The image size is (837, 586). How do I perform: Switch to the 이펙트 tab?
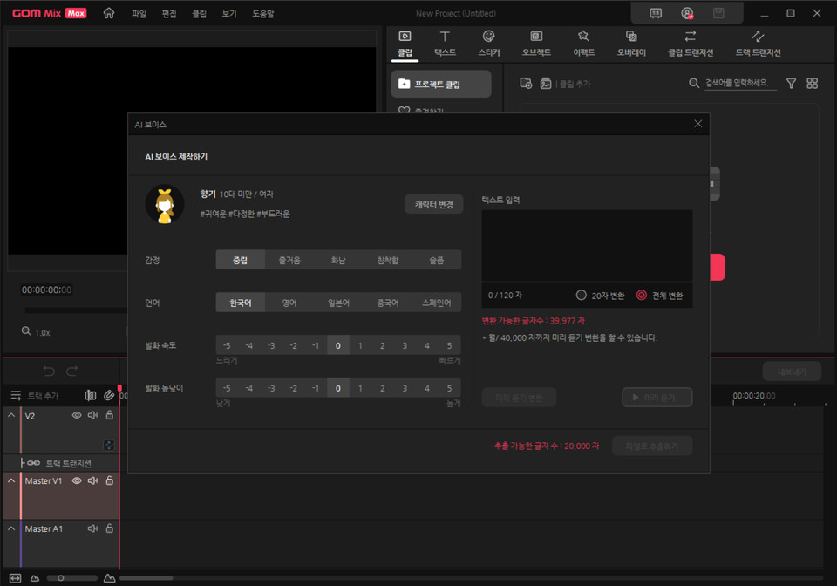[582, 44]
